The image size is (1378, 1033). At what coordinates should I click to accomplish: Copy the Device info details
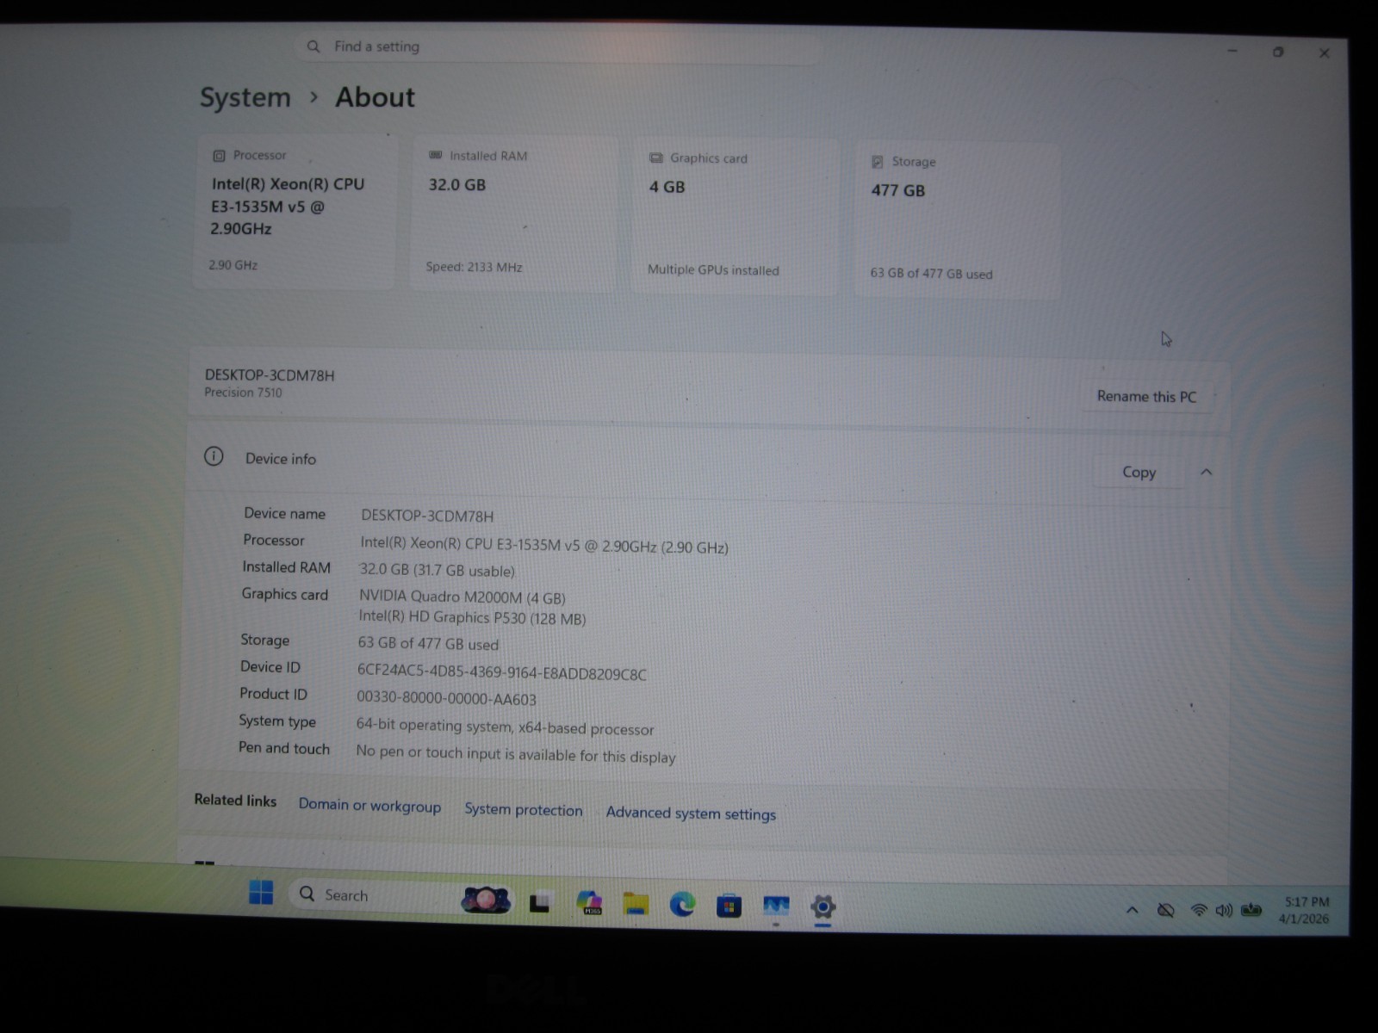tap(1139, 472)
